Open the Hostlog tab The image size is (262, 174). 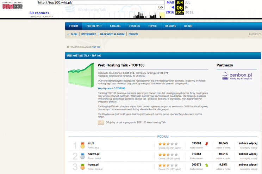pyautogui.click(x=134, y=26)
